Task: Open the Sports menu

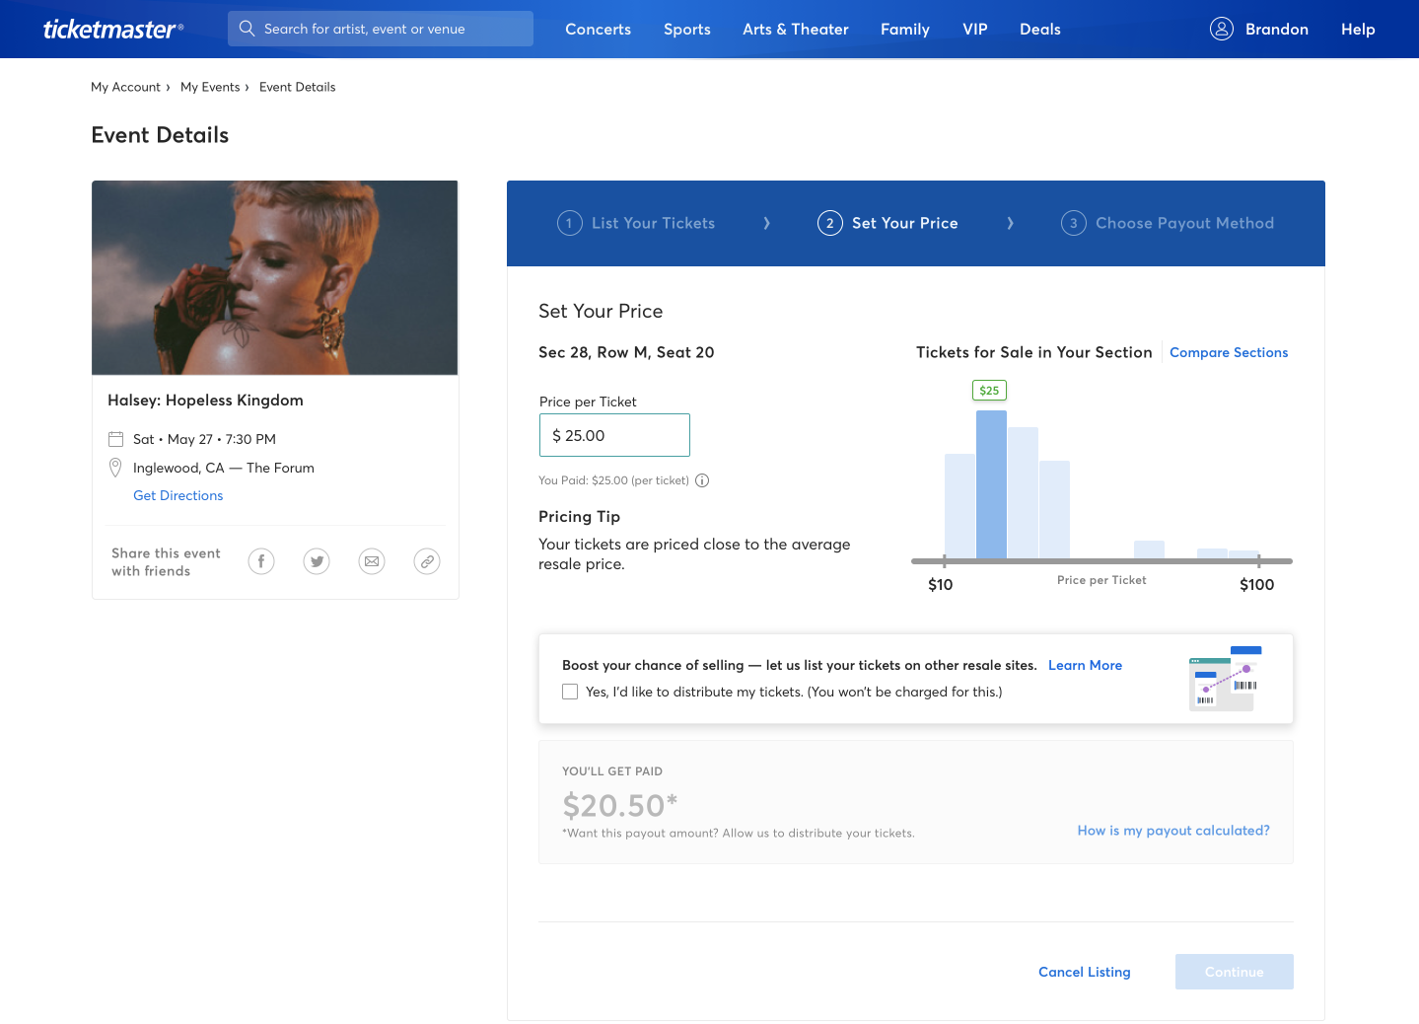Action: (687, 29)
